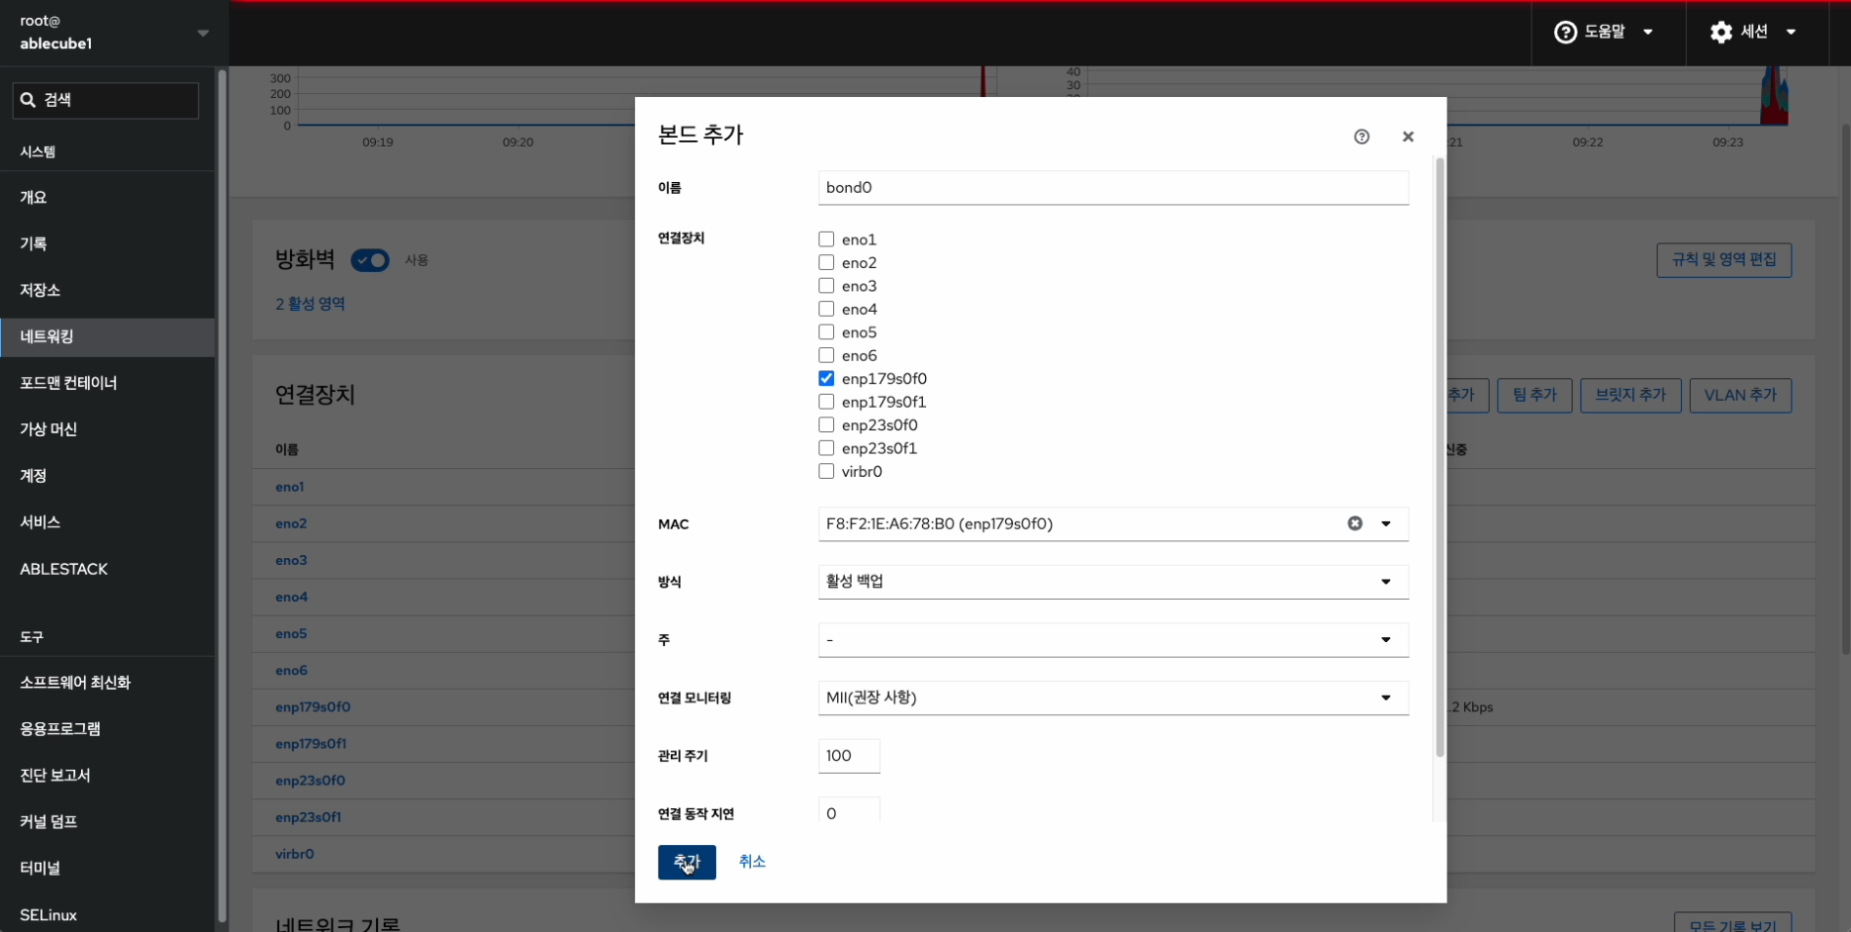
Task: Click the search magnifier icon in sidebar
Action: pos(28,100)
